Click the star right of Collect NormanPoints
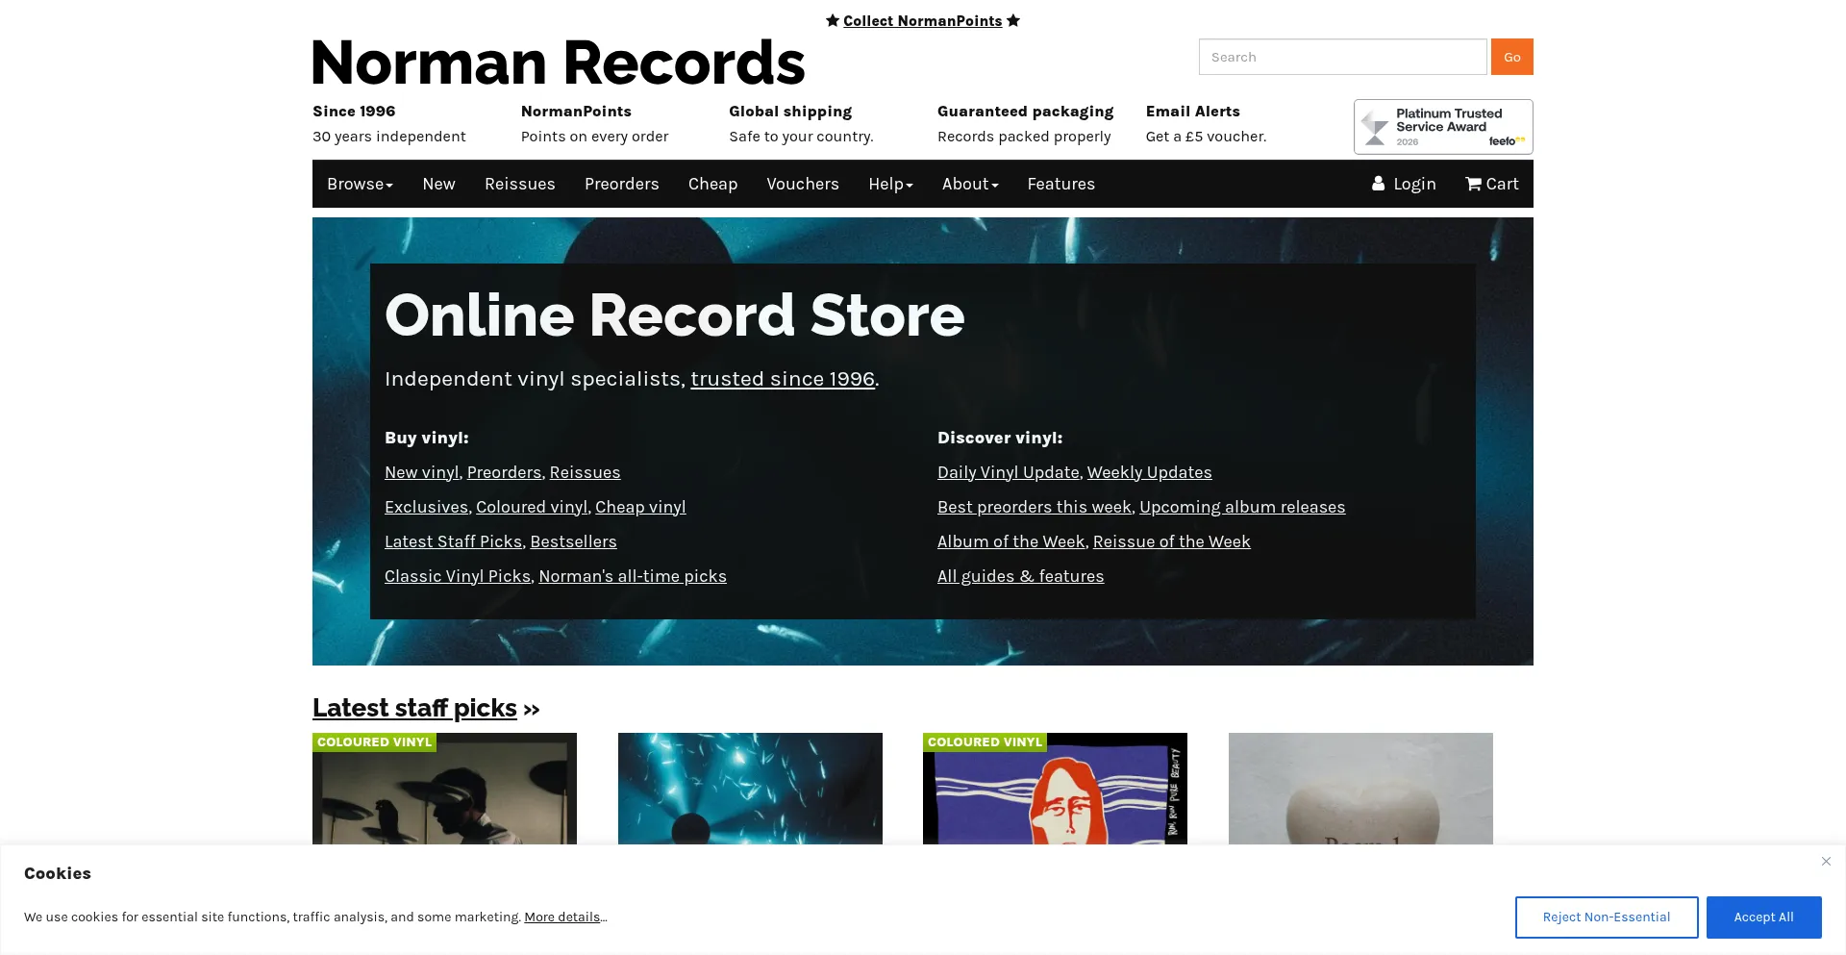Viewport: 1846px width, 955px height. (x=1013, y=21)
